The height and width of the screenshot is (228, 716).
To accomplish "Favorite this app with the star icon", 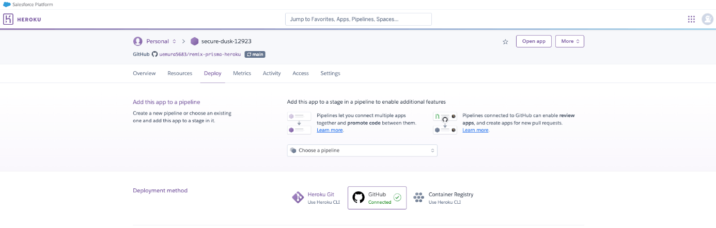I will coord(505,42).
